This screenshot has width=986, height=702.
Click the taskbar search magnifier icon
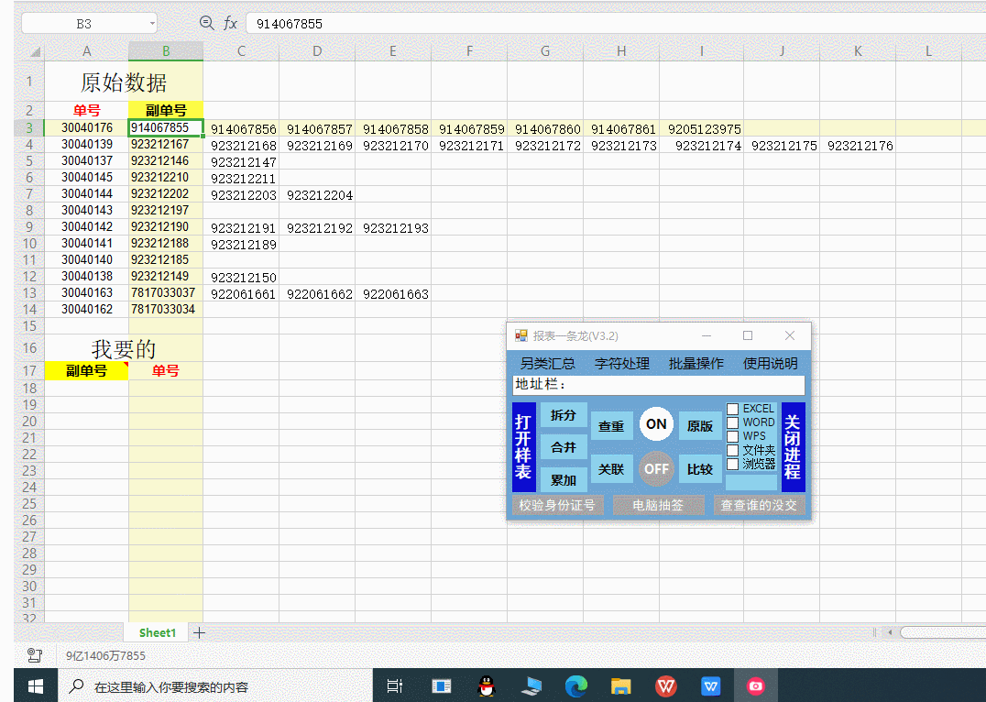click(77, 686)
